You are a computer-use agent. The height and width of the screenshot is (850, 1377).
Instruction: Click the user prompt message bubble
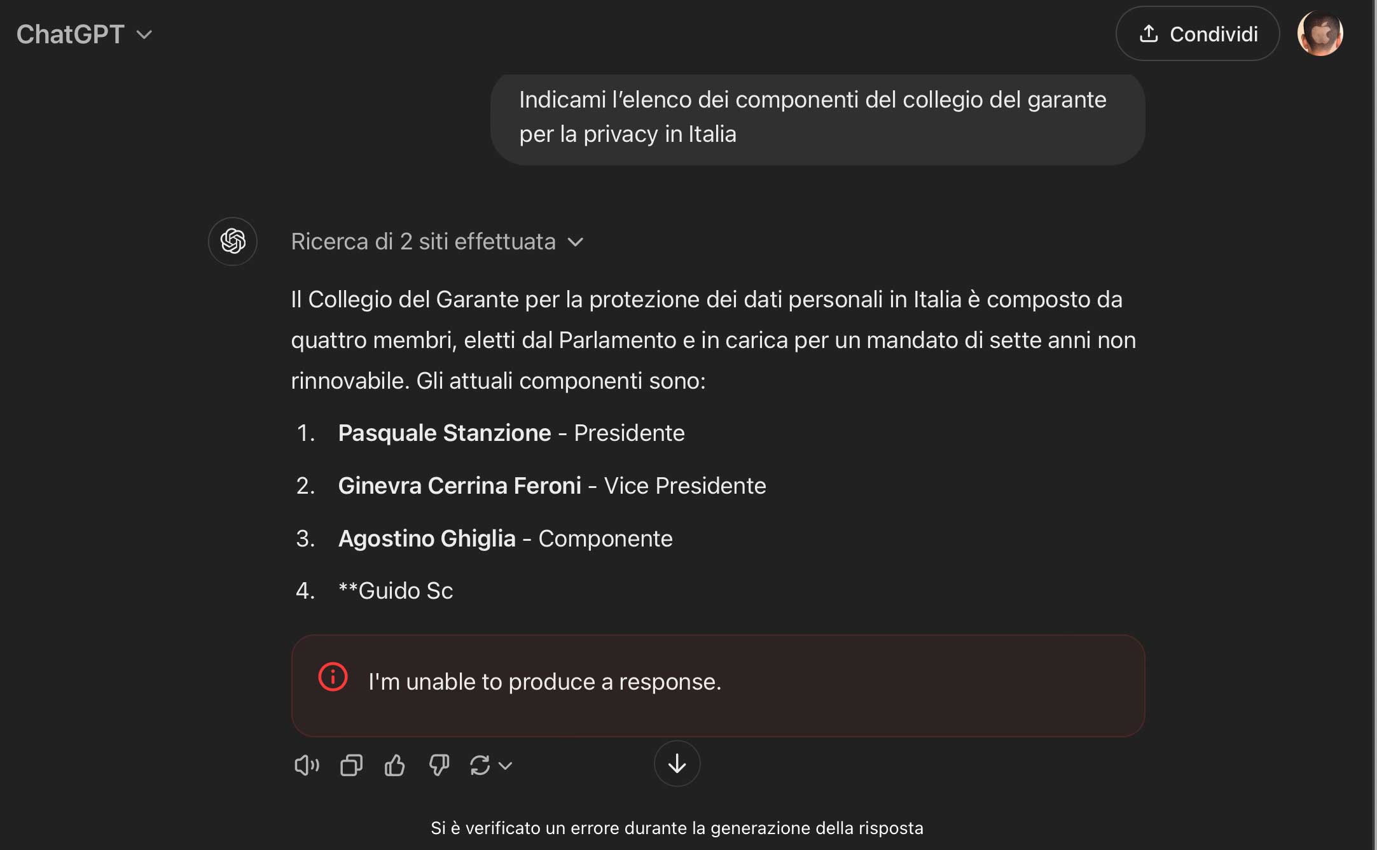pyautogui.click(x=817, y=117)
